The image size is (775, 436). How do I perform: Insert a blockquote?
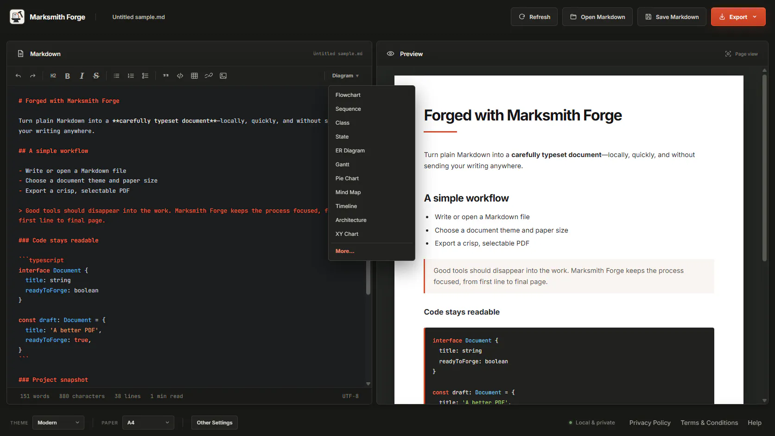(166, 76)
